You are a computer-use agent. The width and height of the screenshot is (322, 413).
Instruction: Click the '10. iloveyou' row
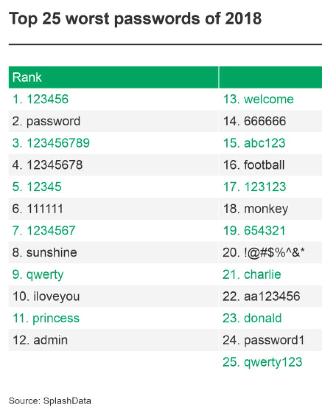(x=46, y=296)
